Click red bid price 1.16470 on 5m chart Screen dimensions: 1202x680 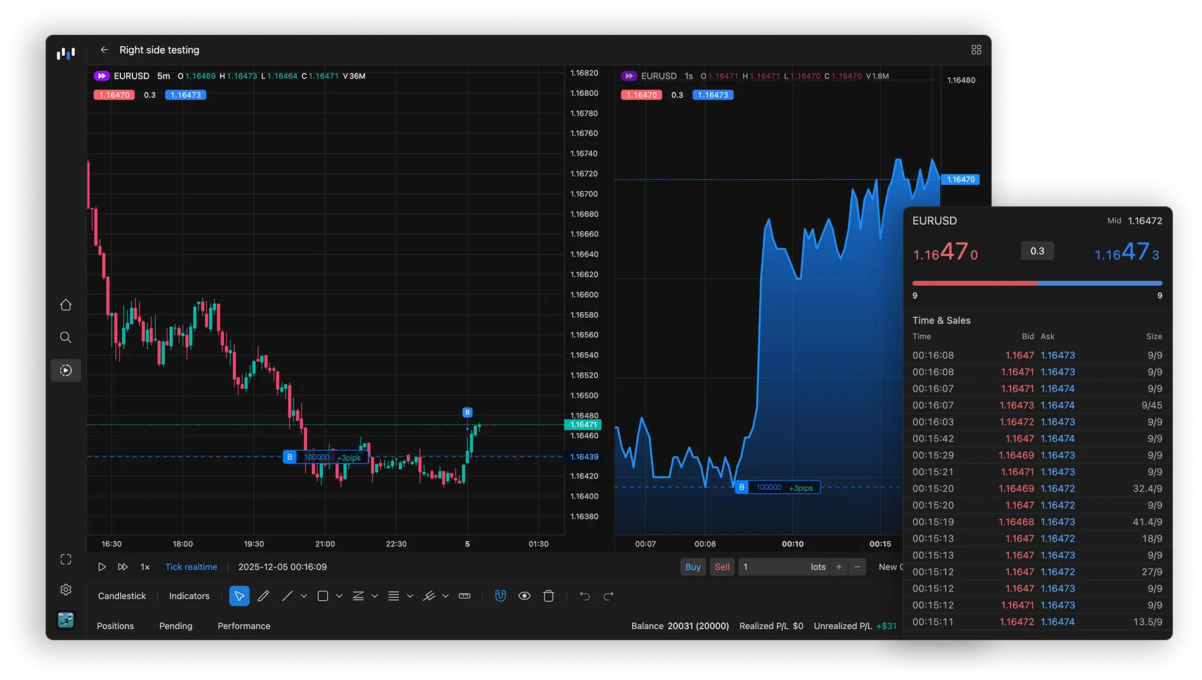click(x=114, y=95)
